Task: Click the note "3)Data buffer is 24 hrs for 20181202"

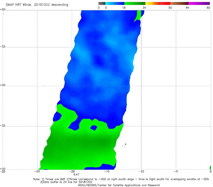Action: tap(66, 182)
